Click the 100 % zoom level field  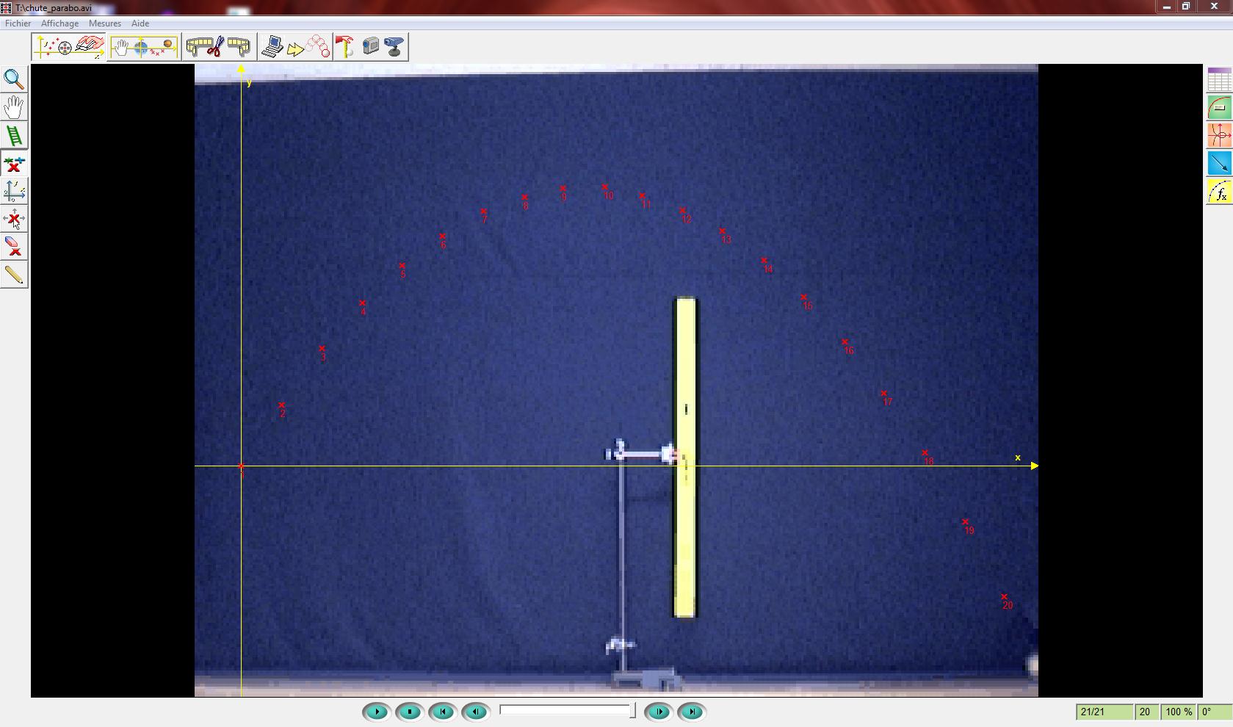point(1178,712)
